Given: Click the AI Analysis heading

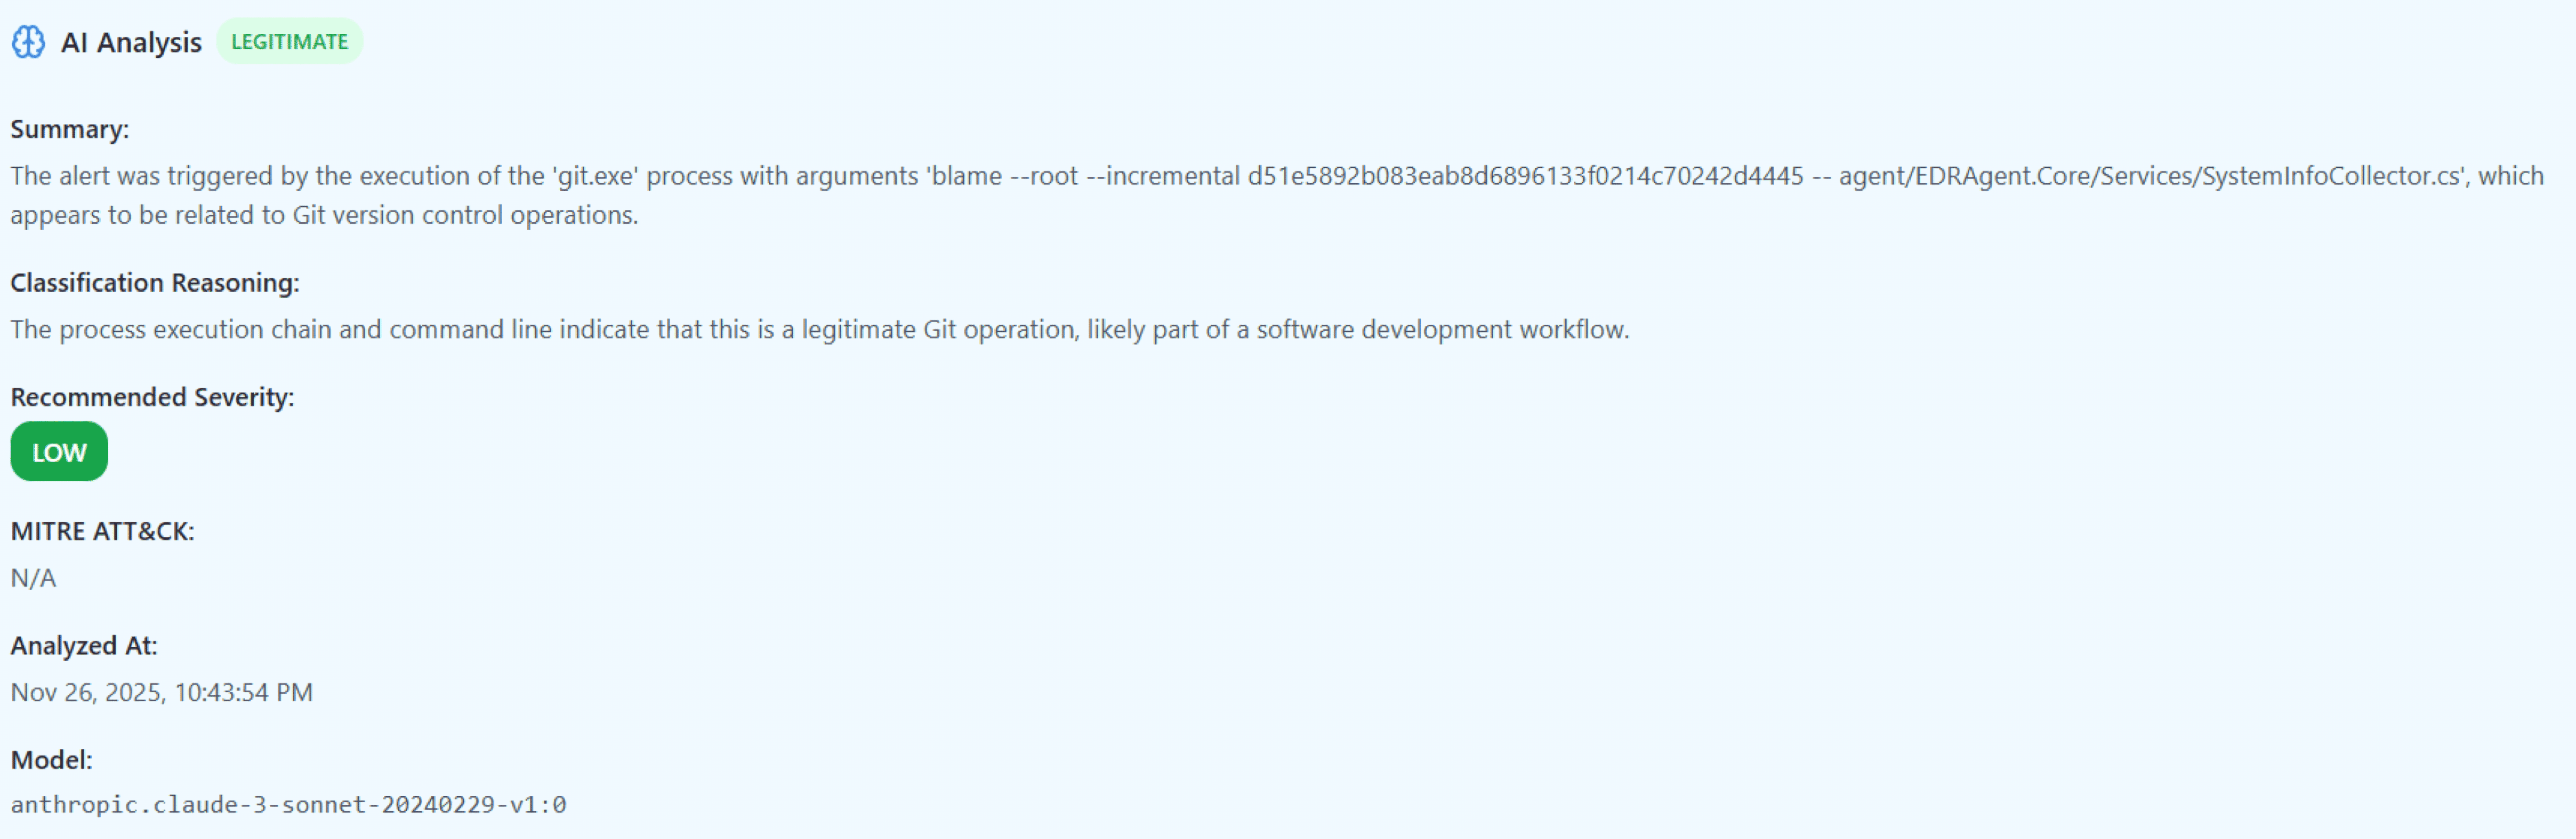Looking at the screenshot, I should pyautogui.click(x=131, y=42).
